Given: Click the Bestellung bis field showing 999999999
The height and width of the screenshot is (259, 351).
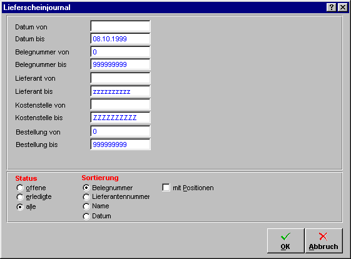Looking at the screenshot, I should tap(120, 145).
